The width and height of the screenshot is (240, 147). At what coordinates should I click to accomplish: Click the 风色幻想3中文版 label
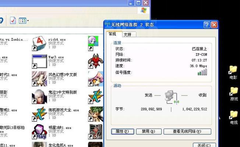[63, 75]
